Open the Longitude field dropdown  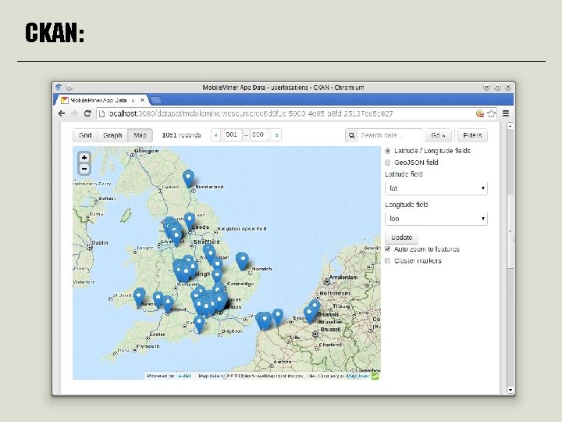point(436,220)
